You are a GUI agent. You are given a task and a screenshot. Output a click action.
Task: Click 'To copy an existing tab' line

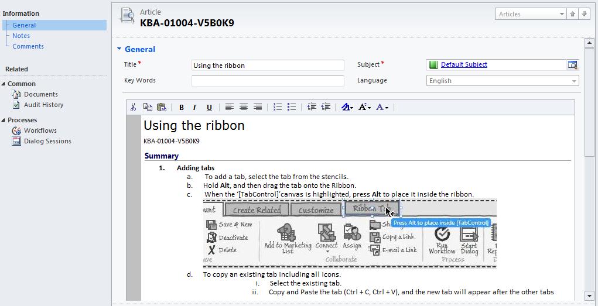(x=272, y=274)
